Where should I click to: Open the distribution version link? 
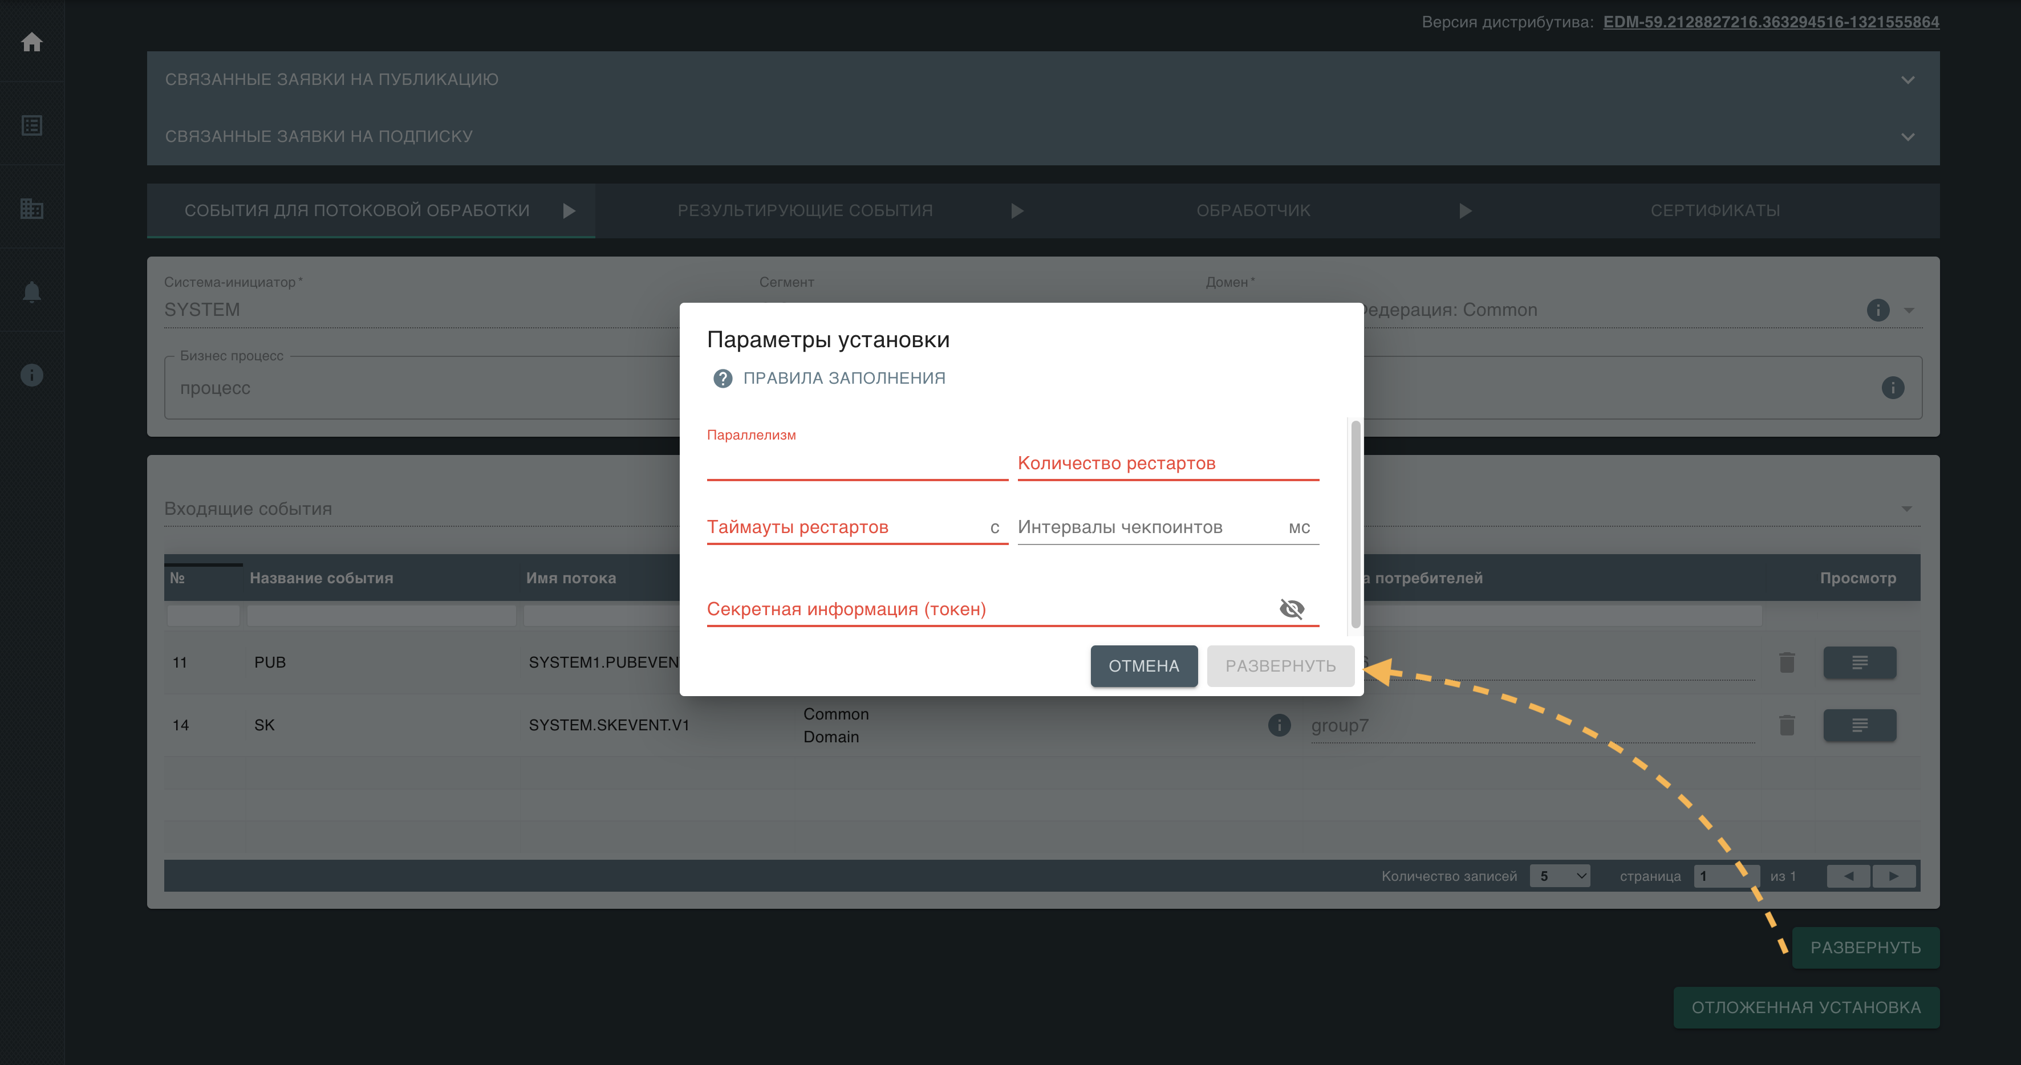click(1771, 22)
